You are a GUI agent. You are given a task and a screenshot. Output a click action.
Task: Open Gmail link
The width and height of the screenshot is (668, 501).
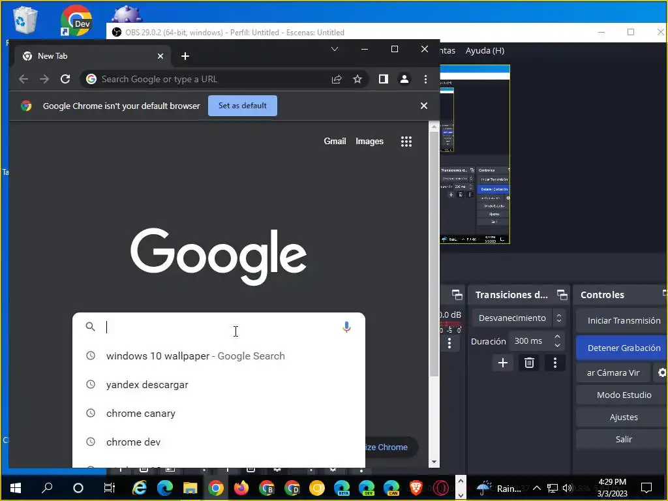pyautogui.click(x=335, y=141)
